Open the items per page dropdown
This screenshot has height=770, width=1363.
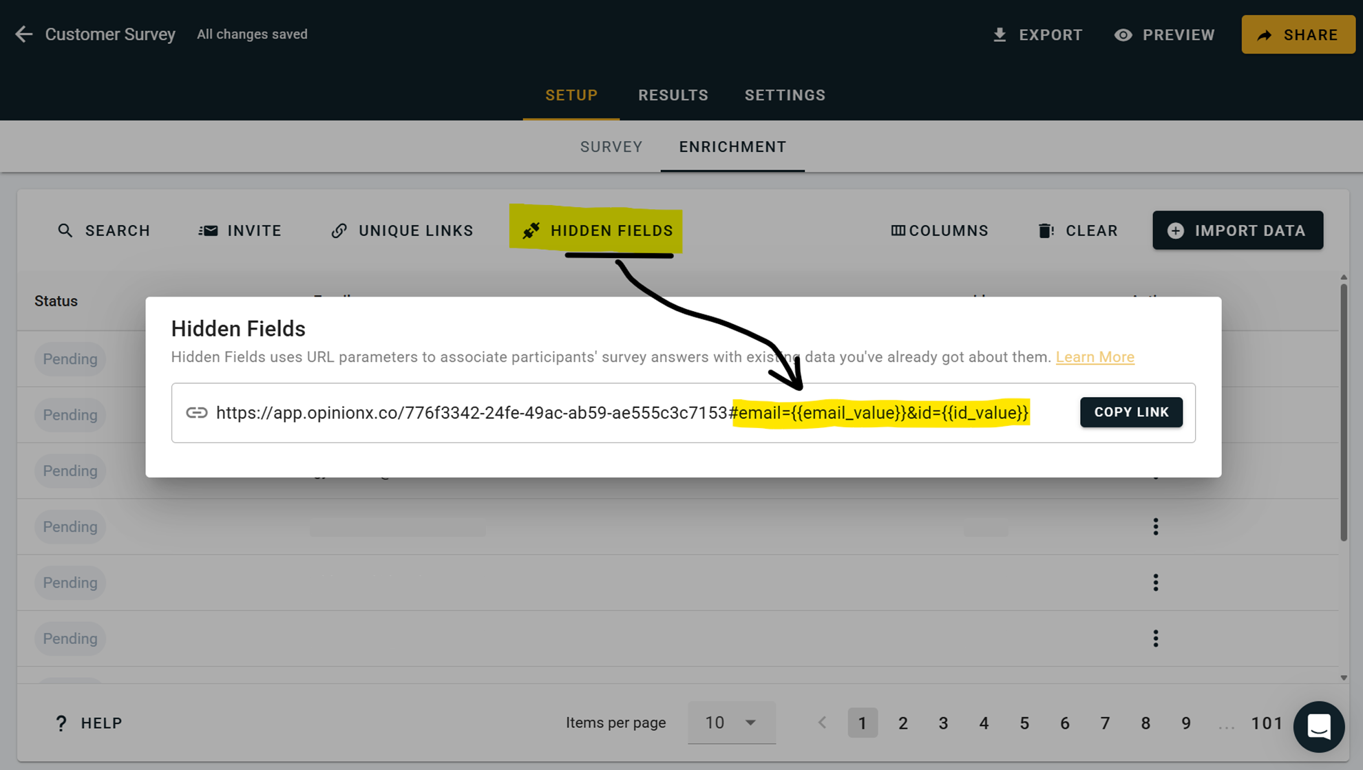(x=731, y=723)
